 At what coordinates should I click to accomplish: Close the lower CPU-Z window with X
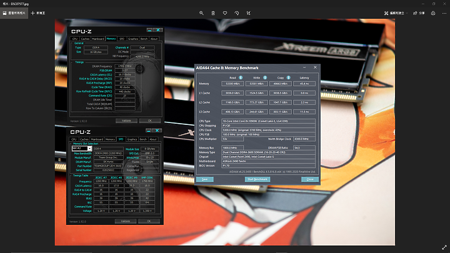coord(157,130)
